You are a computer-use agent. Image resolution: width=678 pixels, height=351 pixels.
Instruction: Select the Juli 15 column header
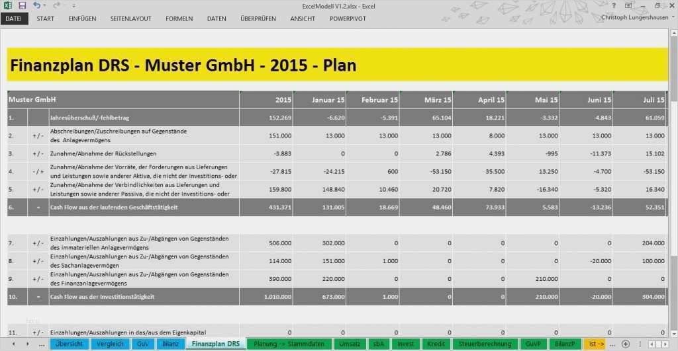(640, 100)
